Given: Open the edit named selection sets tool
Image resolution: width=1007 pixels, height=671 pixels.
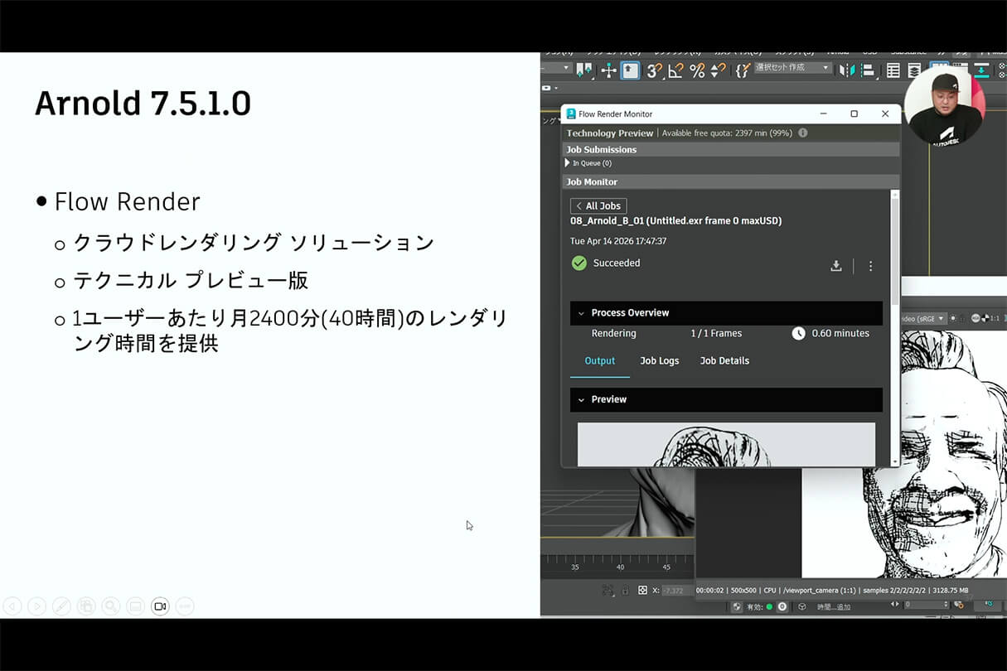Looking at the screenshot, I should pyautogui.click(x=743, y=70).
